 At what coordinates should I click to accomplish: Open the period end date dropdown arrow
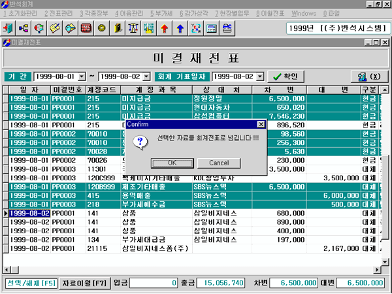click(x=146, y=76)
